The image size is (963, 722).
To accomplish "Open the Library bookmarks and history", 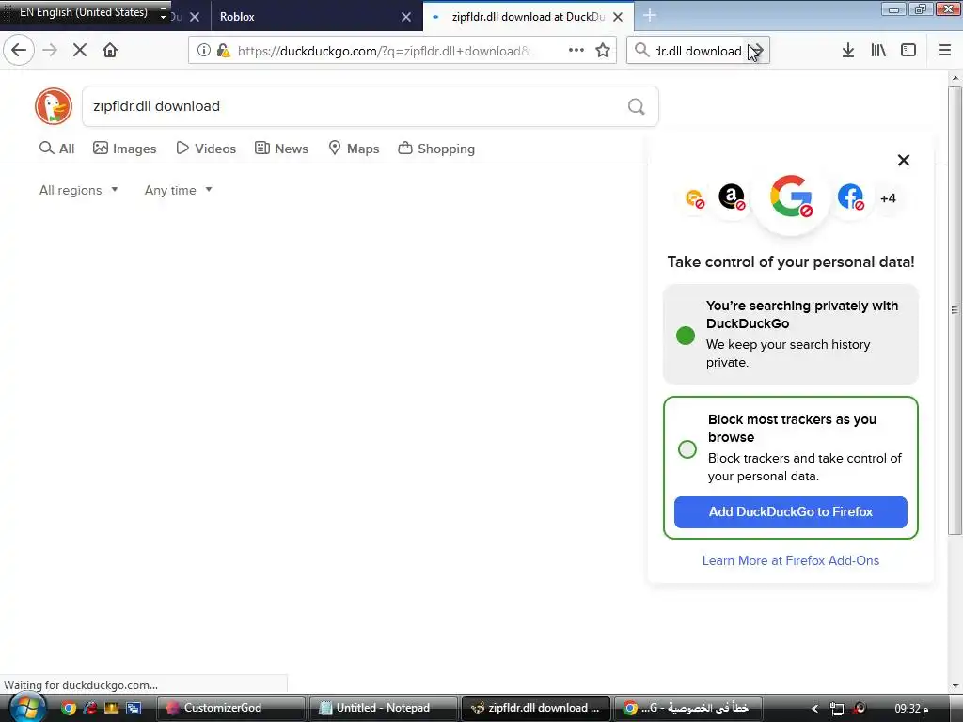I will tap(878, 51).
